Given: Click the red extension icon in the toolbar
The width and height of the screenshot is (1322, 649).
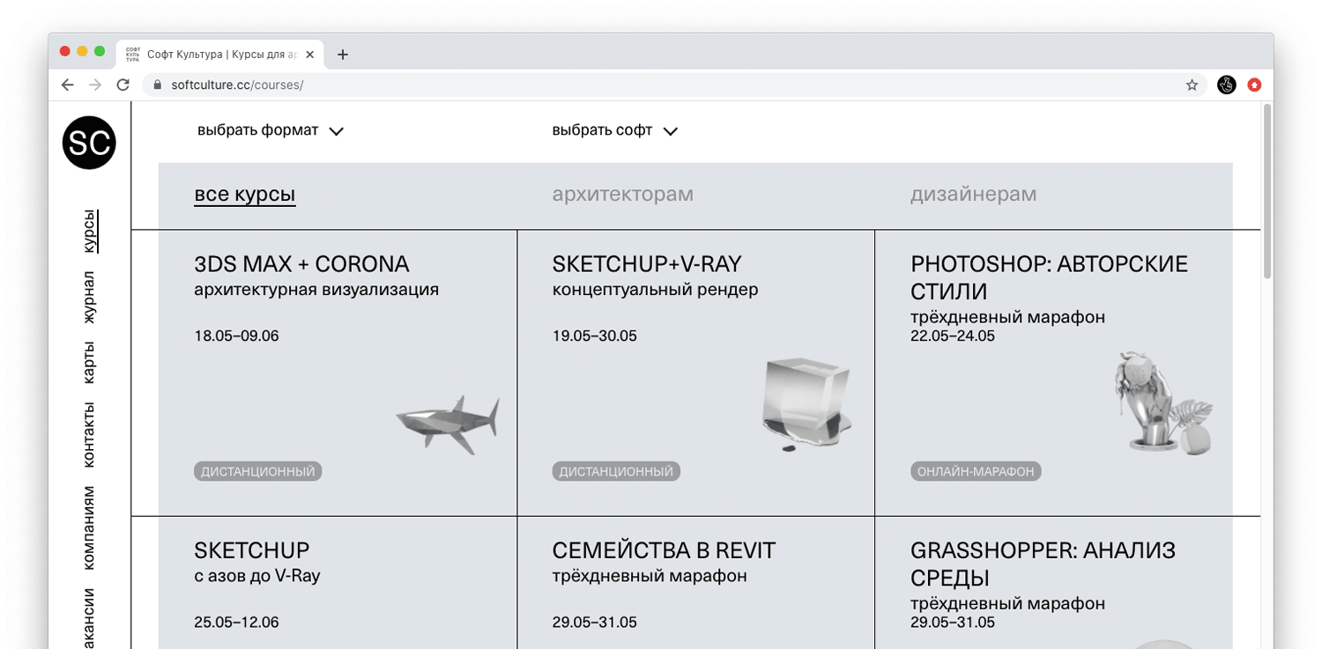Looking at the screenshot, I should 1254,85.
